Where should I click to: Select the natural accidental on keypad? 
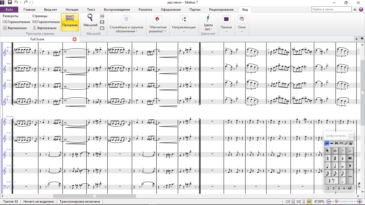(x=327, y=158)
